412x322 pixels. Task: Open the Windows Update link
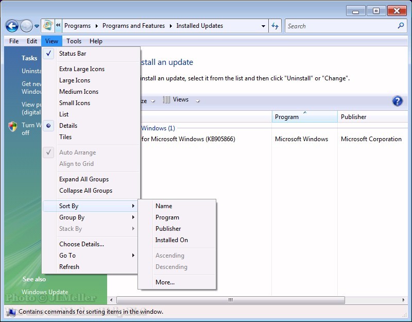tap(45, 292)
